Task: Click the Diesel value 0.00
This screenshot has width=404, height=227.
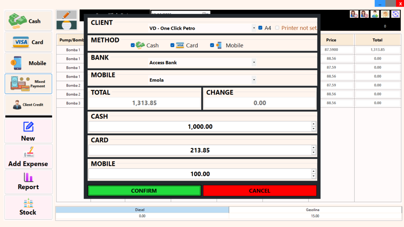Action: 142,216
